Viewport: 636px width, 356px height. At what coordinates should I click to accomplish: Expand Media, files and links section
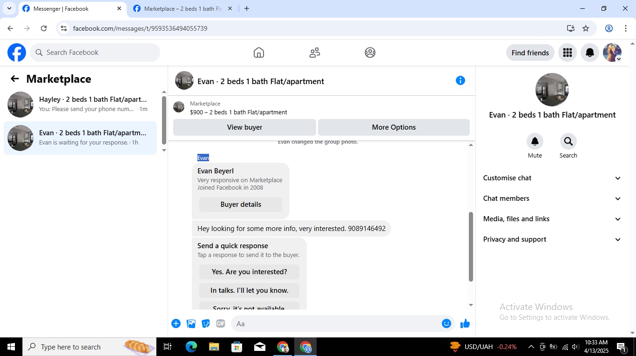[x=552, y=219]
